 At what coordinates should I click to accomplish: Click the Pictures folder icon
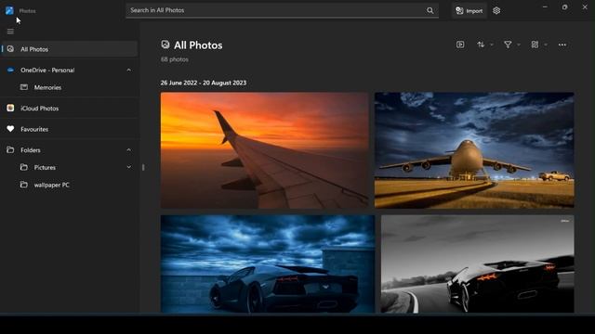click(x=24, y=167)
